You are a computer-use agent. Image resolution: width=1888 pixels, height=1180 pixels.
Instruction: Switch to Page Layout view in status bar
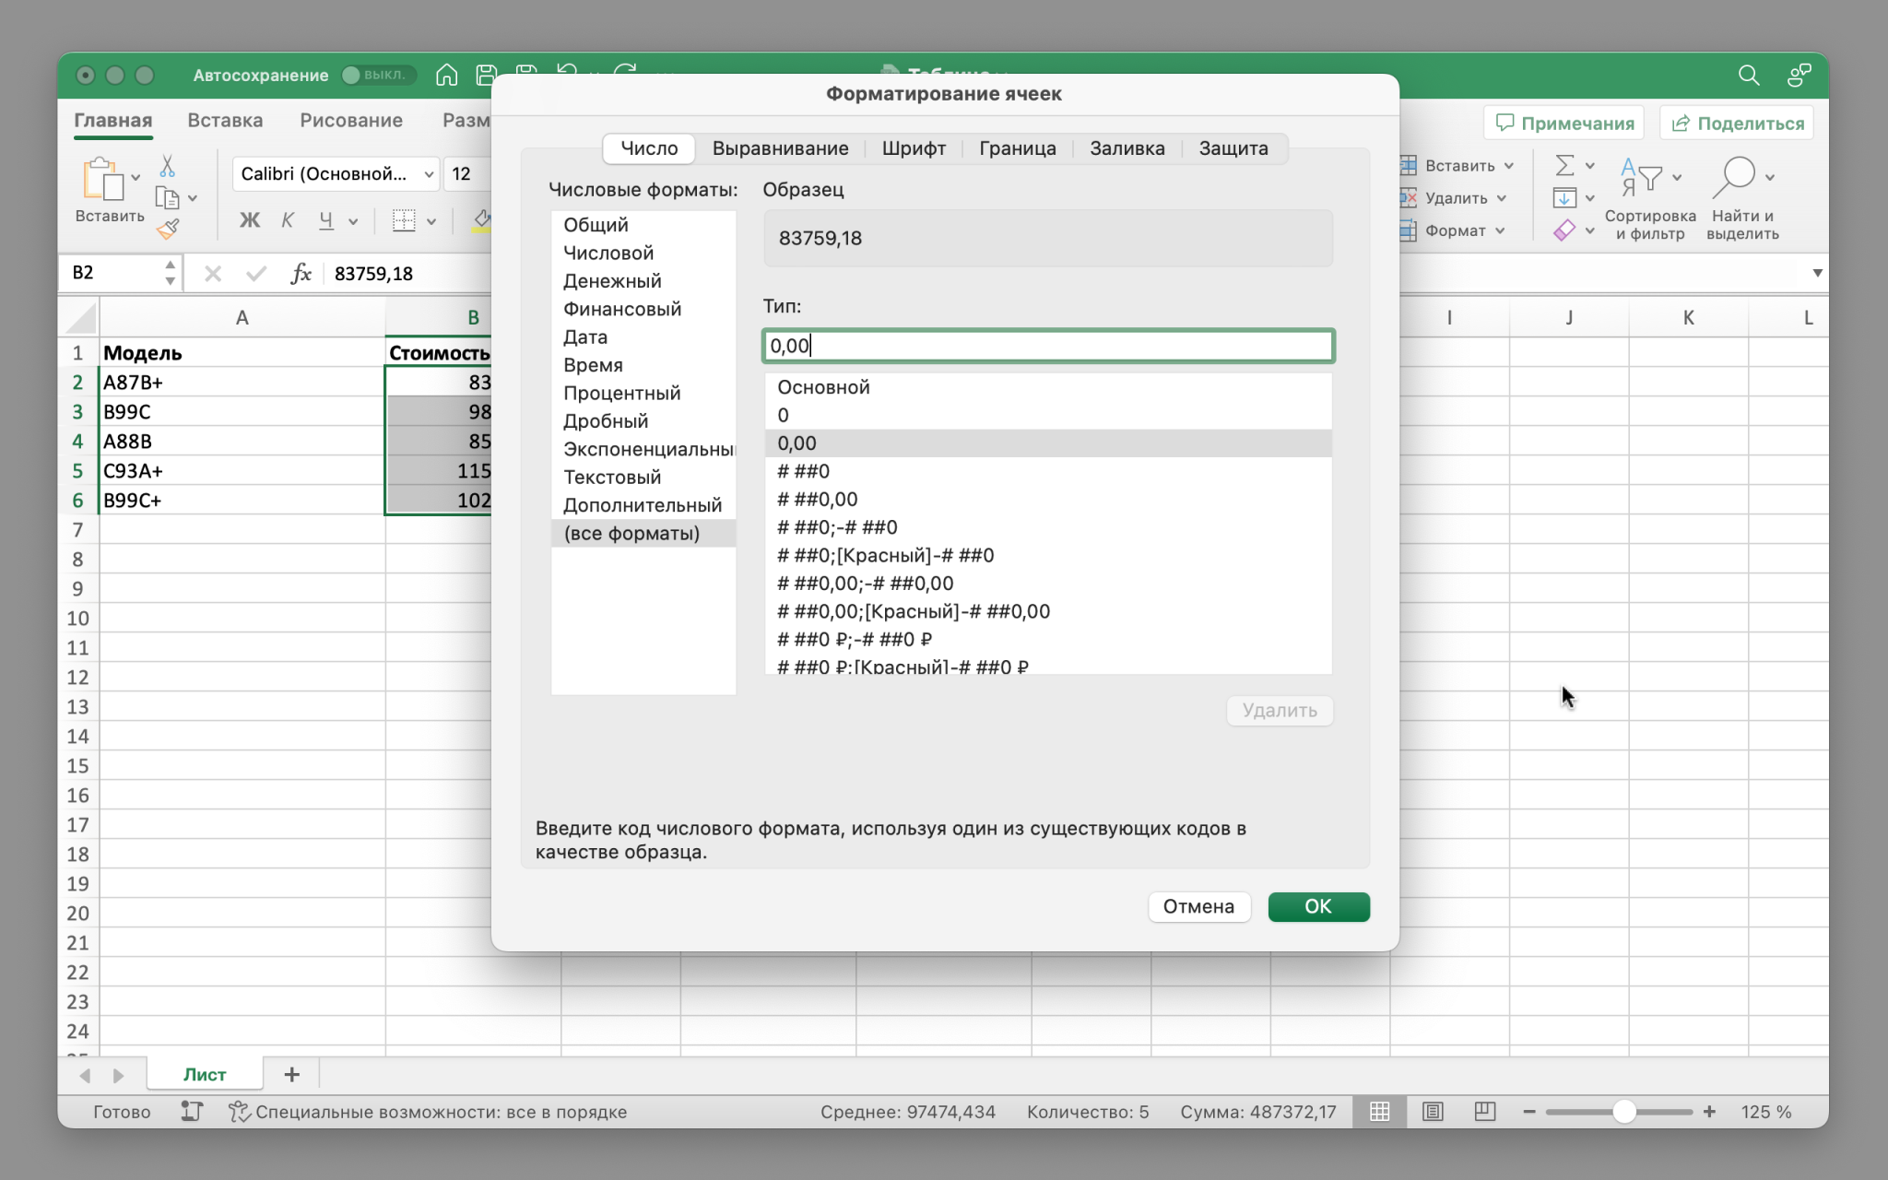1433,1112
